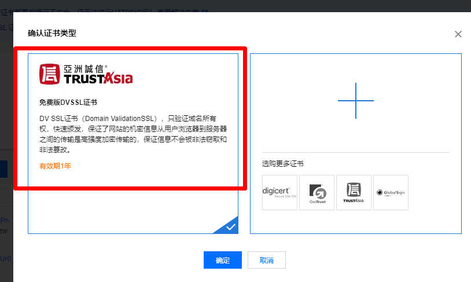471x282 pixels.
Task: Click the DV SSL description paragraph
Action: click(x=133, y=134)
